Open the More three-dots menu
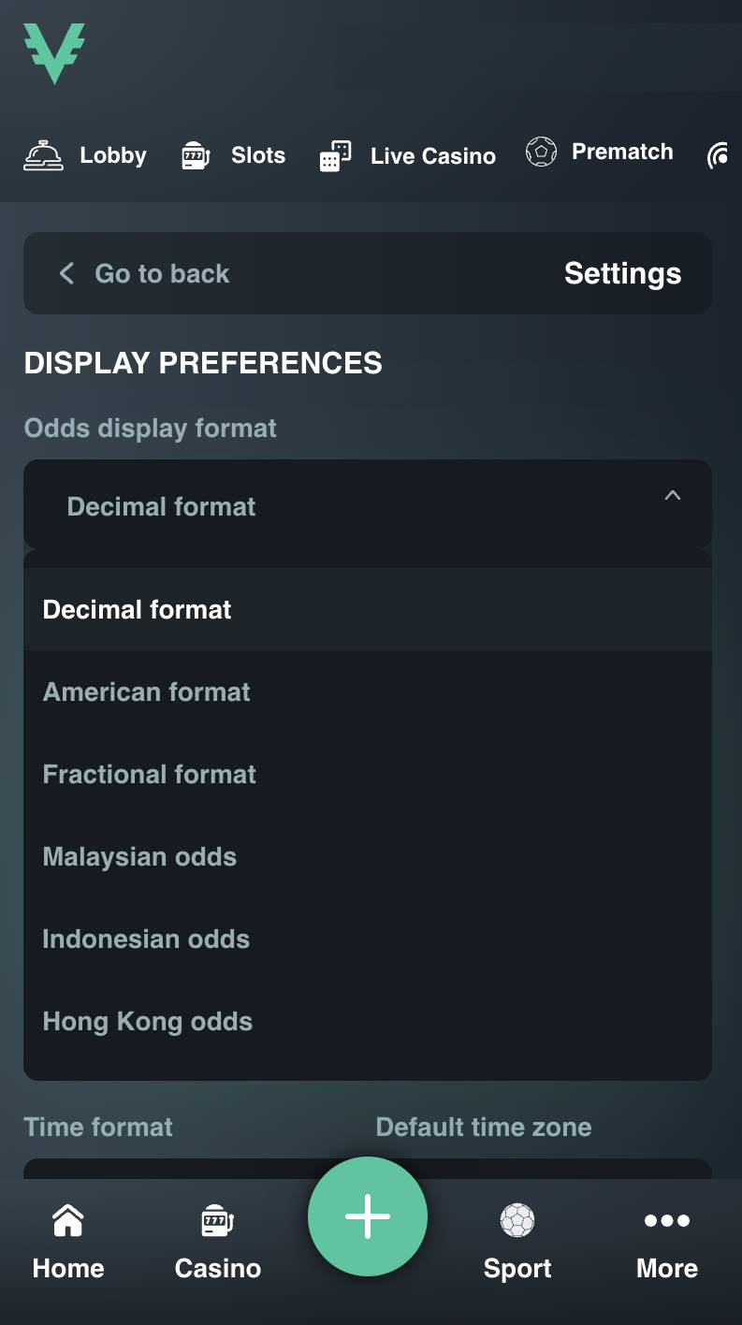This screenshot has width=742, height=1325. pos(667,1220)
